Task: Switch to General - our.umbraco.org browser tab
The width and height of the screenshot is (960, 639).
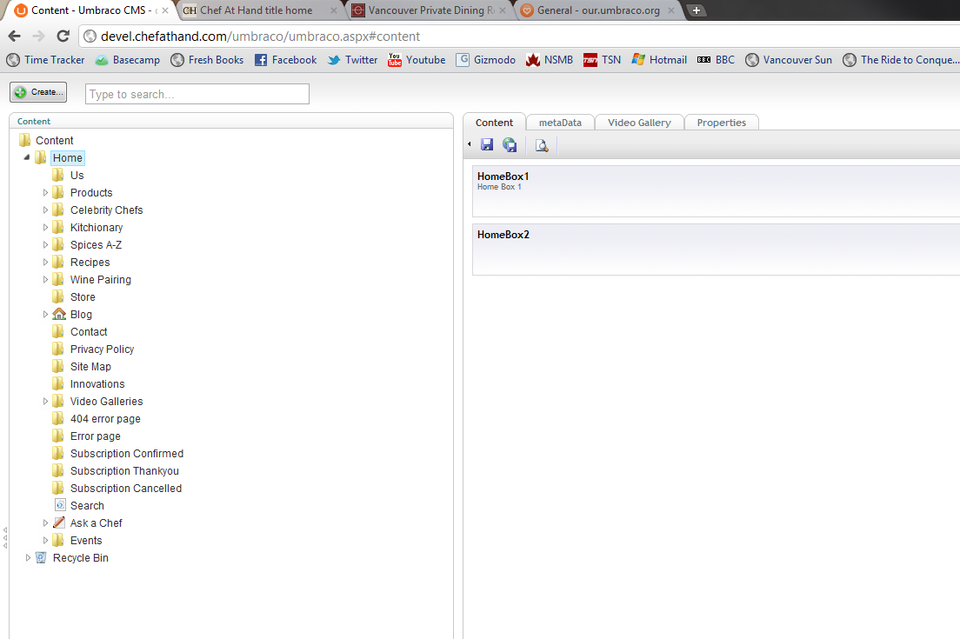Action: click(x=599, y=10)
